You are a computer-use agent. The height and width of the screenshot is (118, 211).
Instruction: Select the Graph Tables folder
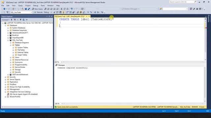22,55
